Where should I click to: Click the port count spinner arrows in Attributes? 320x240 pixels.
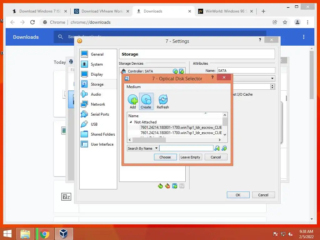(272, 87)
